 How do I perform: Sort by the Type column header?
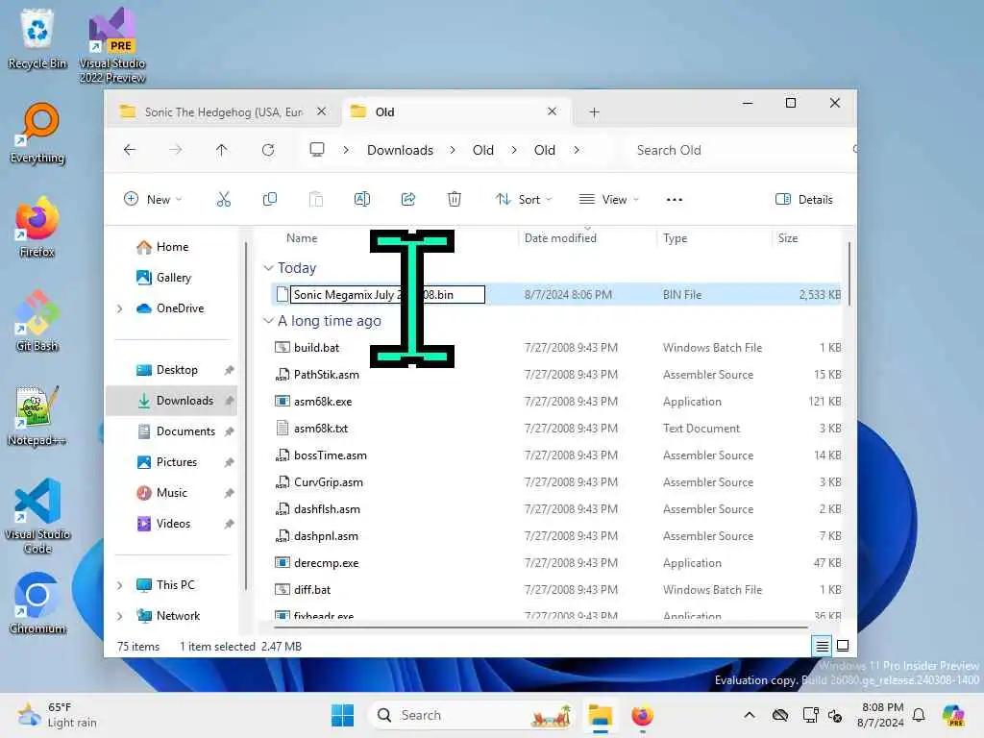point(675,238)
